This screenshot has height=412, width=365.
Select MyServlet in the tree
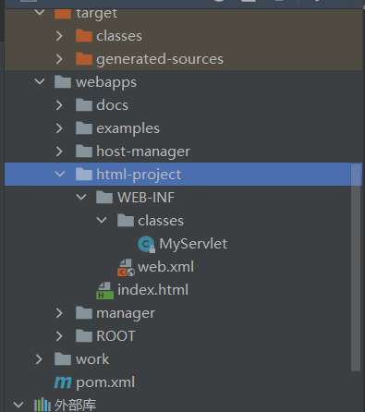(193, 244)
